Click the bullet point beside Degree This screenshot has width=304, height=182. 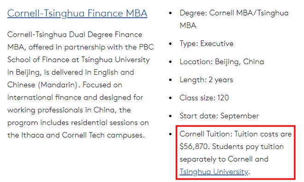click(x=170, y=13)
